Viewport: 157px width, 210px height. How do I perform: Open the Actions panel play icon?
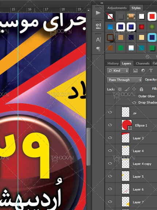coord(98,13)
